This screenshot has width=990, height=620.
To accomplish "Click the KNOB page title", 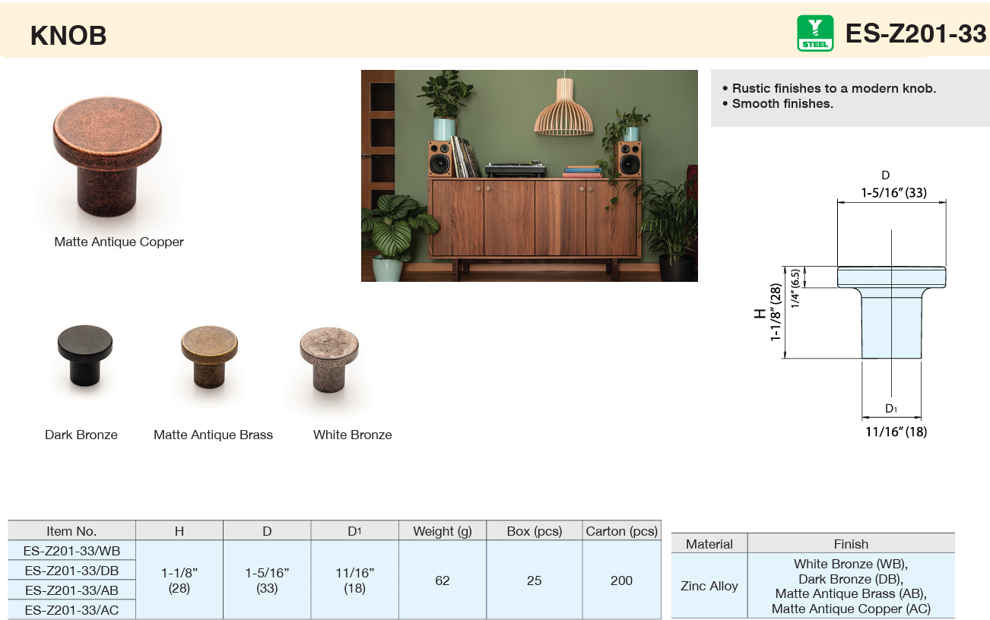I will pyautogui.click(x=68, y=36).
